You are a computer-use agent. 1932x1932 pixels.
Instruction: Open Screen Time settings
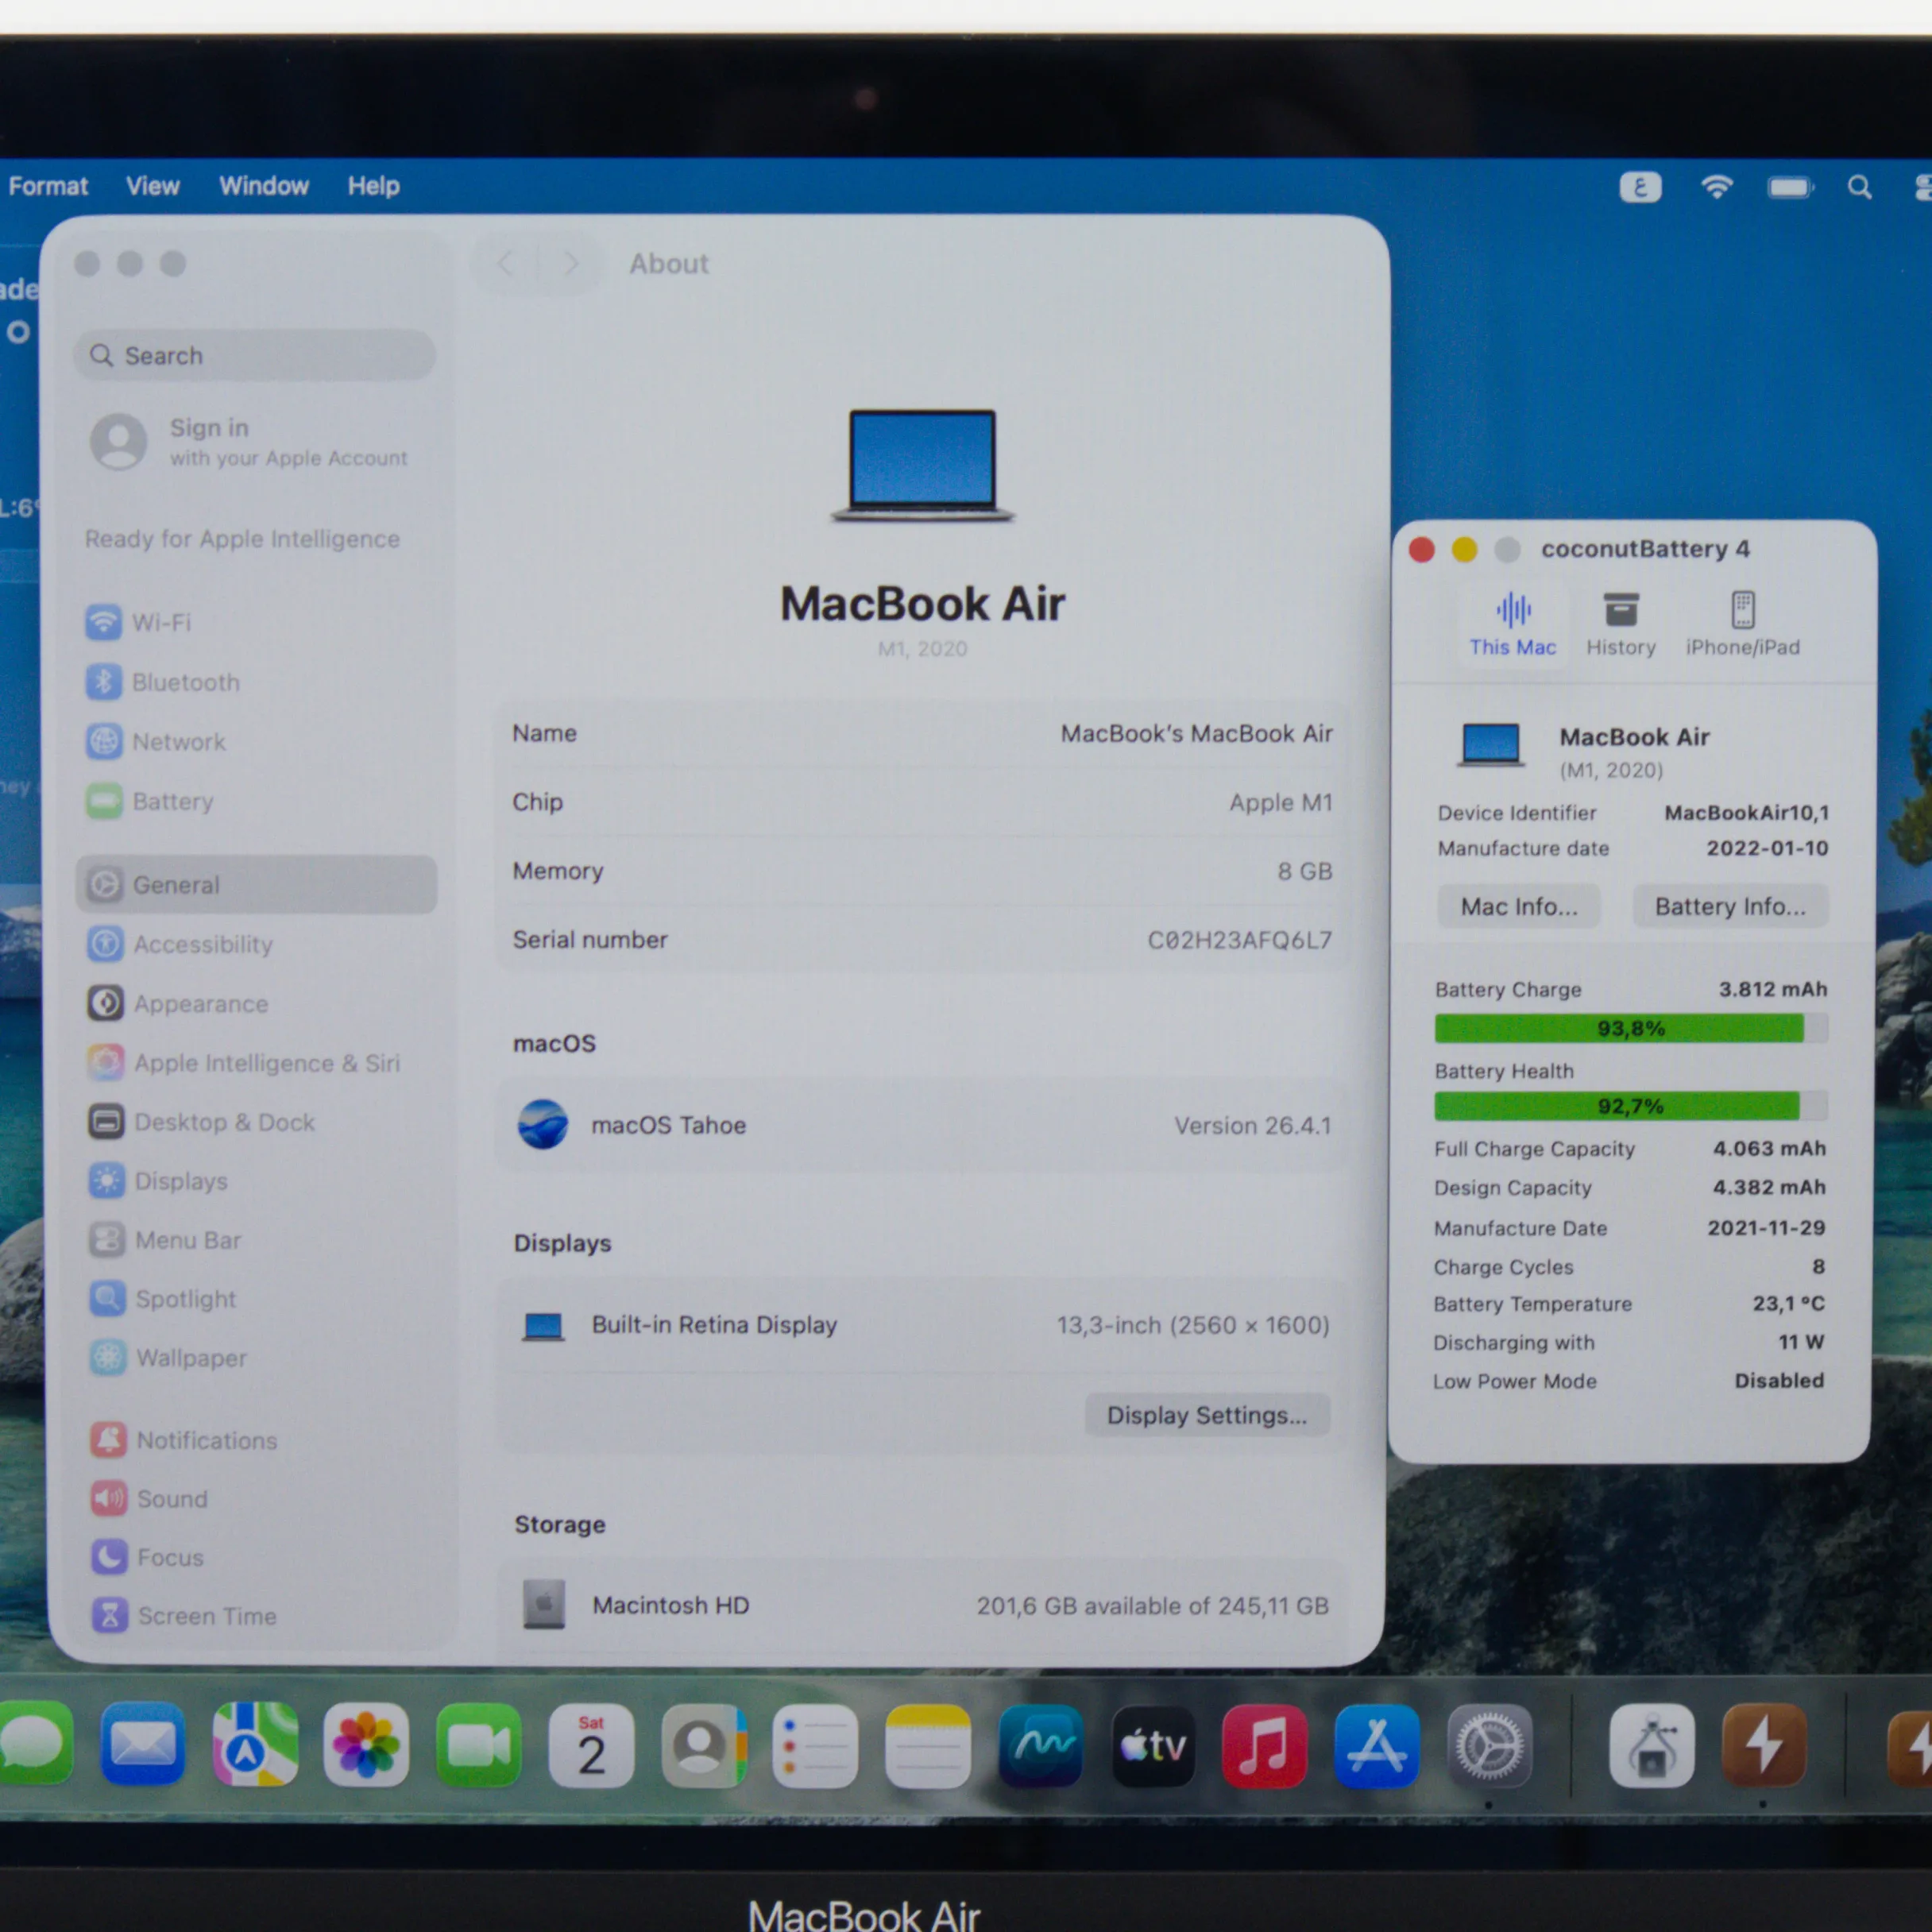coord(183,1616)
